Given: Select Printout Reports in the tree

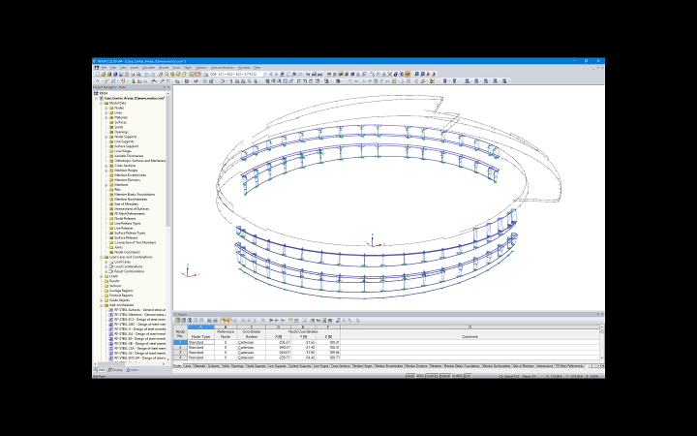Looking at the screenshot, I should pos(121,296).
